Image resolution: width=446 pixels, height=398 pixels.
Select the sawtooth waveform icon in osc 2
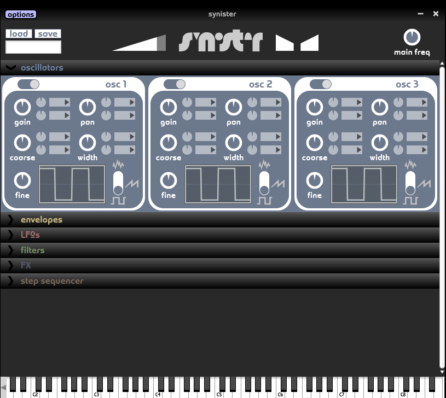point(278,184)
